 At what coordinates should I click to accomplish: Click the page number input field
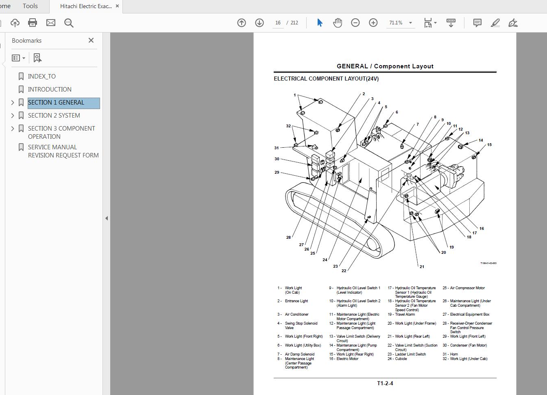(x=278, y=23)
